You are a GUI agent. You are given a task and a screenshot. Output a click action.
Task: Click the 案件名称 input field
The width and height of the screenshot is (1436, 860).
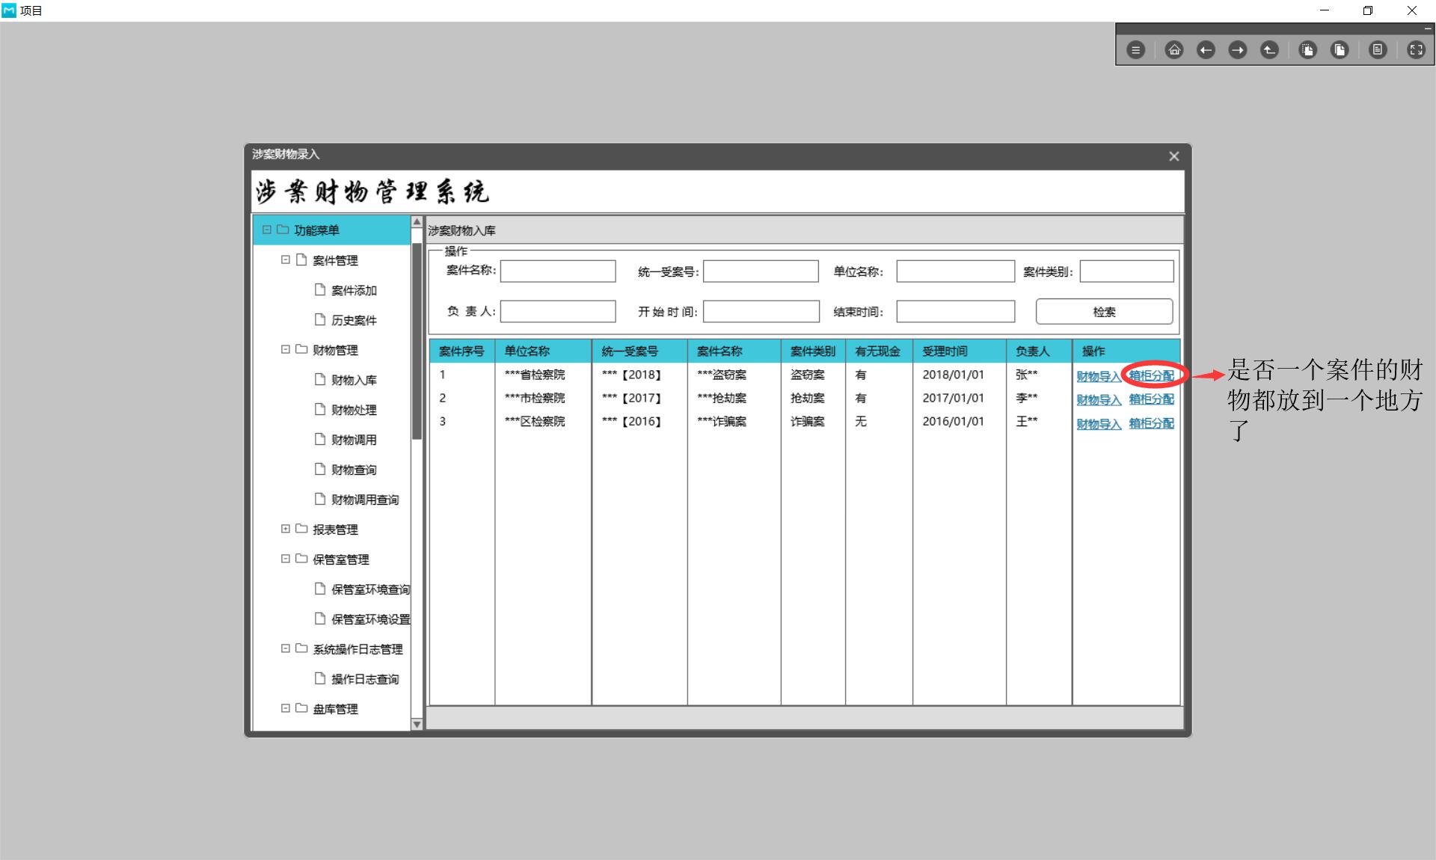click(x=557, y=271)
